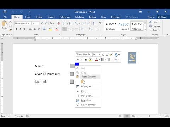
Task: Open the Select dropdown in Editing group
Action: 155,30
